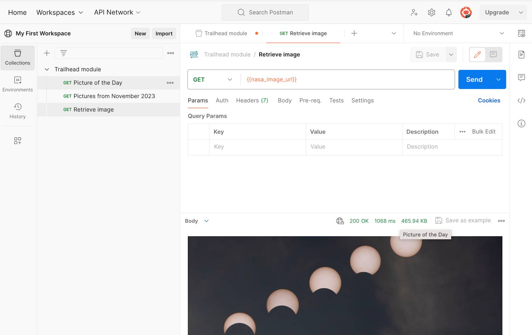Click Save as example
This screenshot has width=532, height=335.
(x=463, y=220)
